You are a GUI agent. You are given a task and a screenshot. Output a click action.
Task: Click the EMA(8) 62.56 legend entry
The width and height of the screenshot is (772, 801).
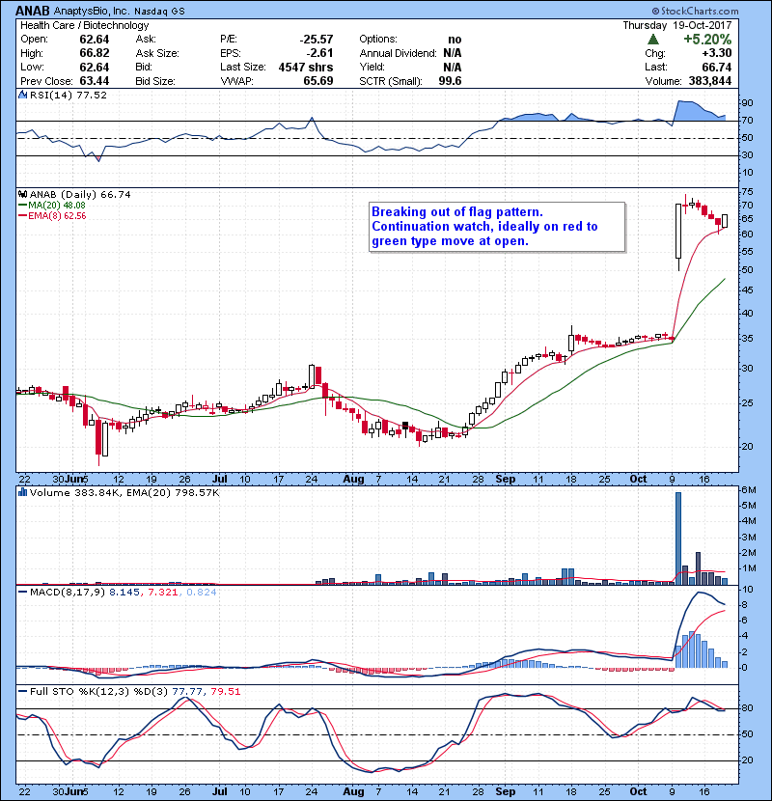tap(52, 216)
